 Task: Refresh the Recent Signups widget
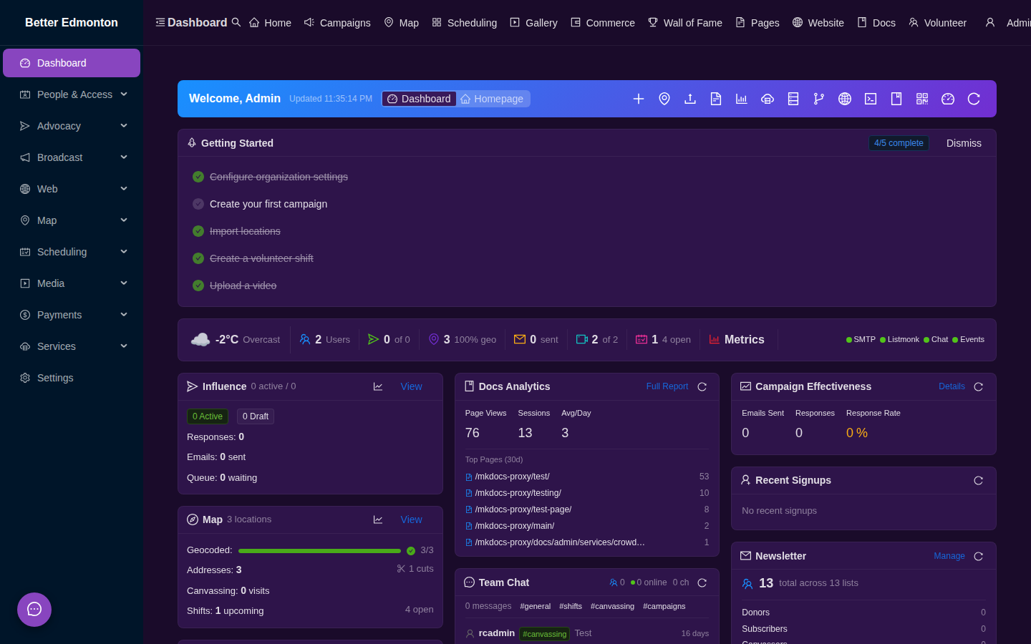979,480
